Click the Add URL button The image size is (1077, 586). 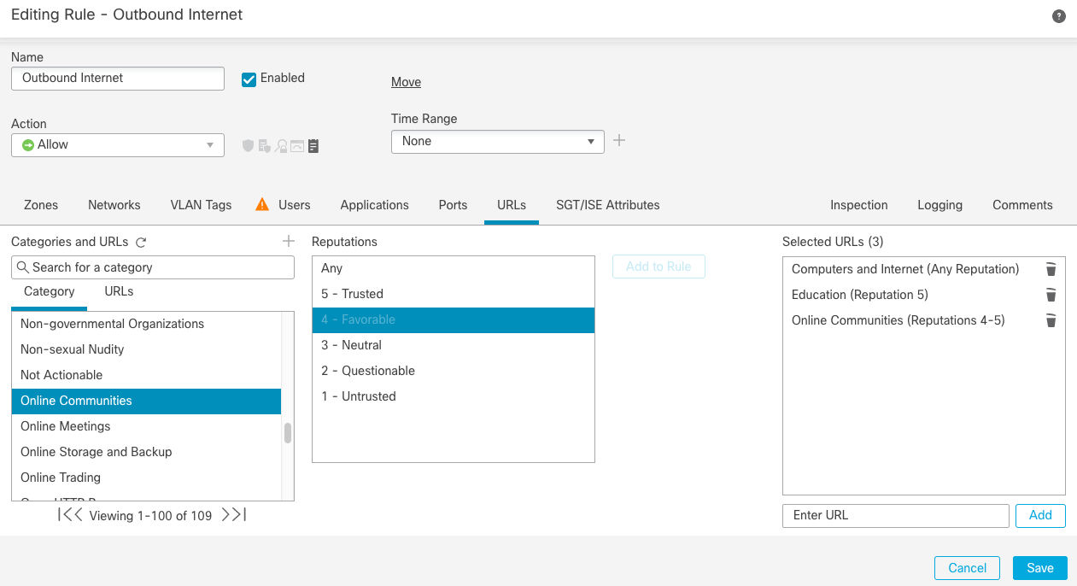coord(1040,515)
